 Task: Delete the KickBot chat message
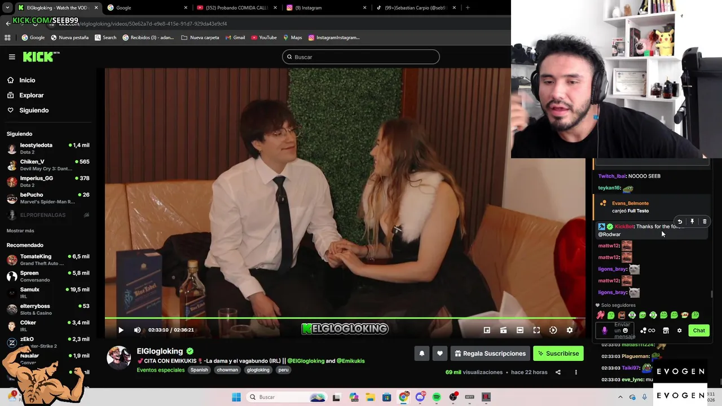click(x=705, y=222)
